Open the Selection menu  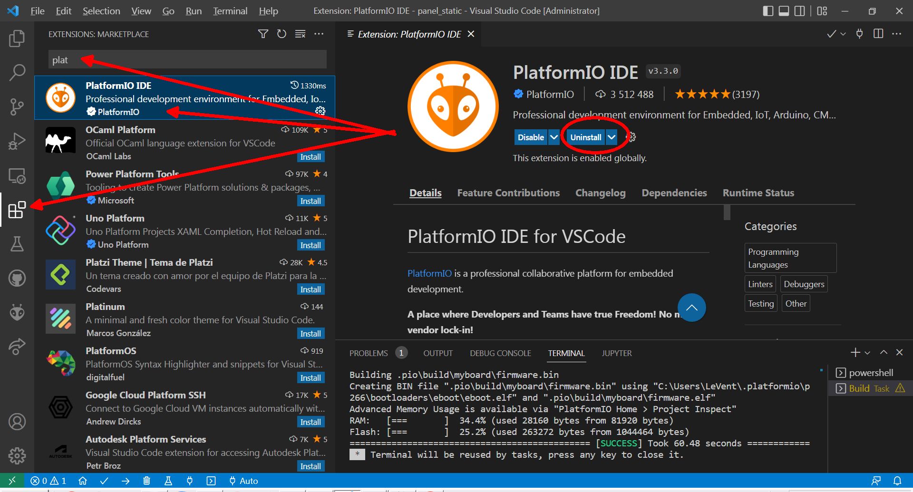click(101, 11)
